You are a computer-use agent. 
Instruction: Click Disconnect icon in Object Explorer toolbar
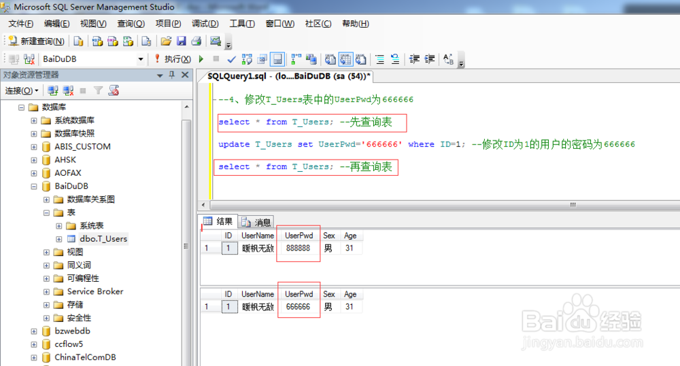pos(68,90)
